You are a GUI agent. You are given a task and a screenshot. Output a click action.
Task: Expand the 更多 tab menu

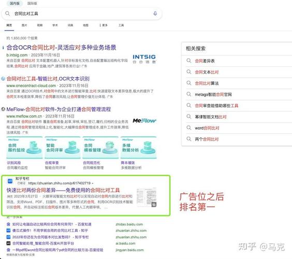[x=104, y=25]
